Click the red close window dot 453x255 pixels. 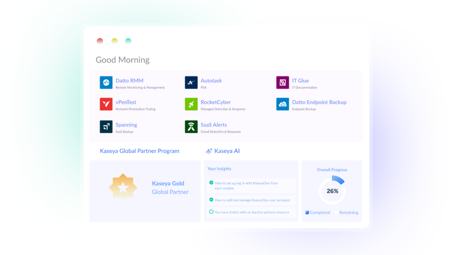(100, 41)
